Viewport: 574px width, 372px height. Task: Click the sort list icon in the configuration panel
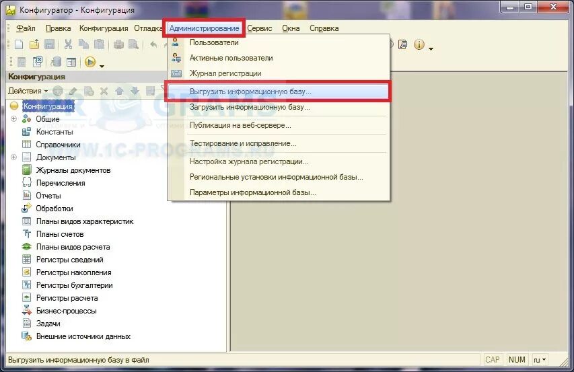coord(150,91)
